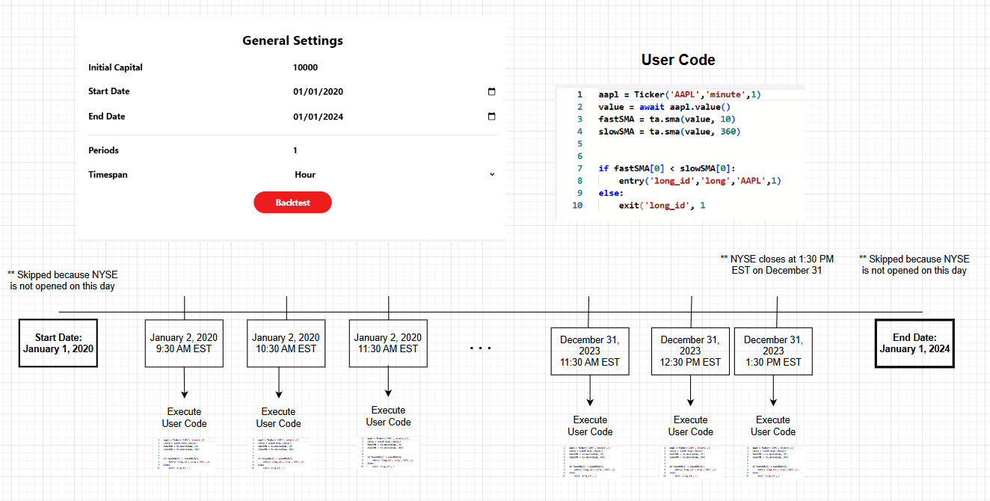Image resolution: width=990 pixels, height=501 pixels.
Task: Open code thumbnail under 1:30 PM execution
Action: point(773,461)
